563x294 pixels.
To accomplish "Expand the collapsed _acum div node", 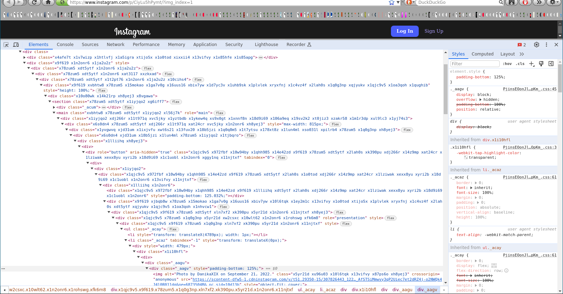I will point(54,107).
